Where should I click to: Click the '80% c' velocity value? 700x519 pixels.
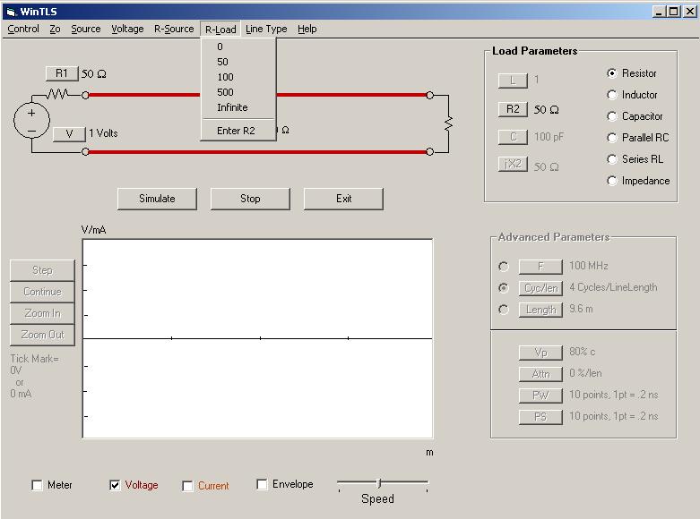click(x=583, y=352)
